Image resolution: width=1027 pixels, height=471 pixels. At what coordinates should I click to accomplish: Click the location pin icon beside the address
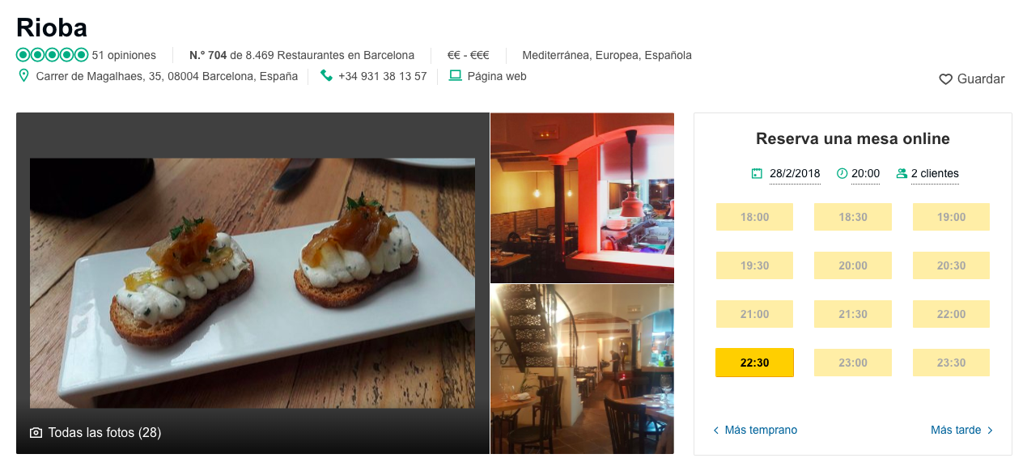(24, 76)
